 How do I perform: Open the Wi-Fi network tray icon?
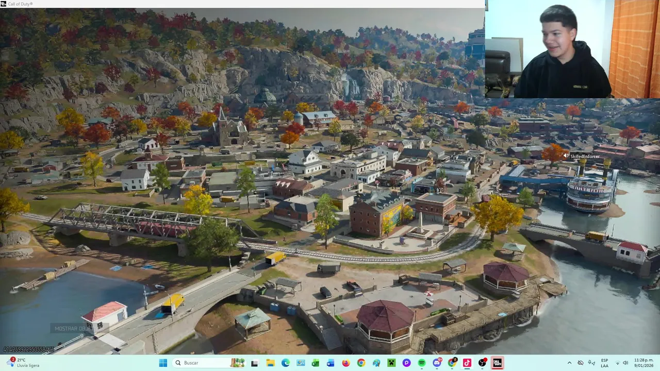point(617,363)
